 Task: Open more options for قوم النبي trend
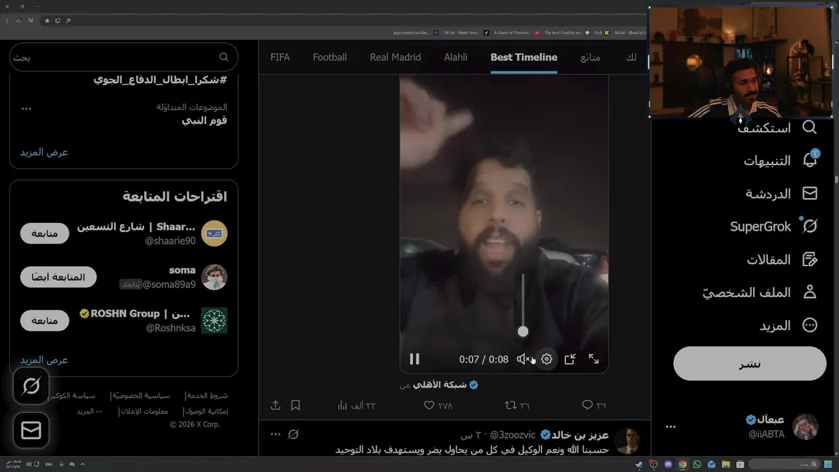[26, 108]
